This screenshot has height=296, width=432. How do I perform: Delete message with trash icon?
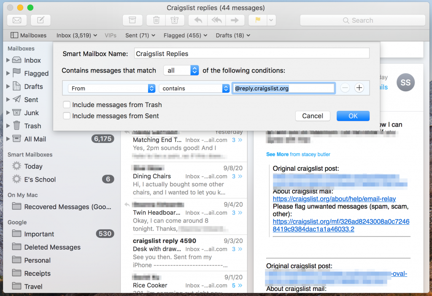click(x=156, y=20)
